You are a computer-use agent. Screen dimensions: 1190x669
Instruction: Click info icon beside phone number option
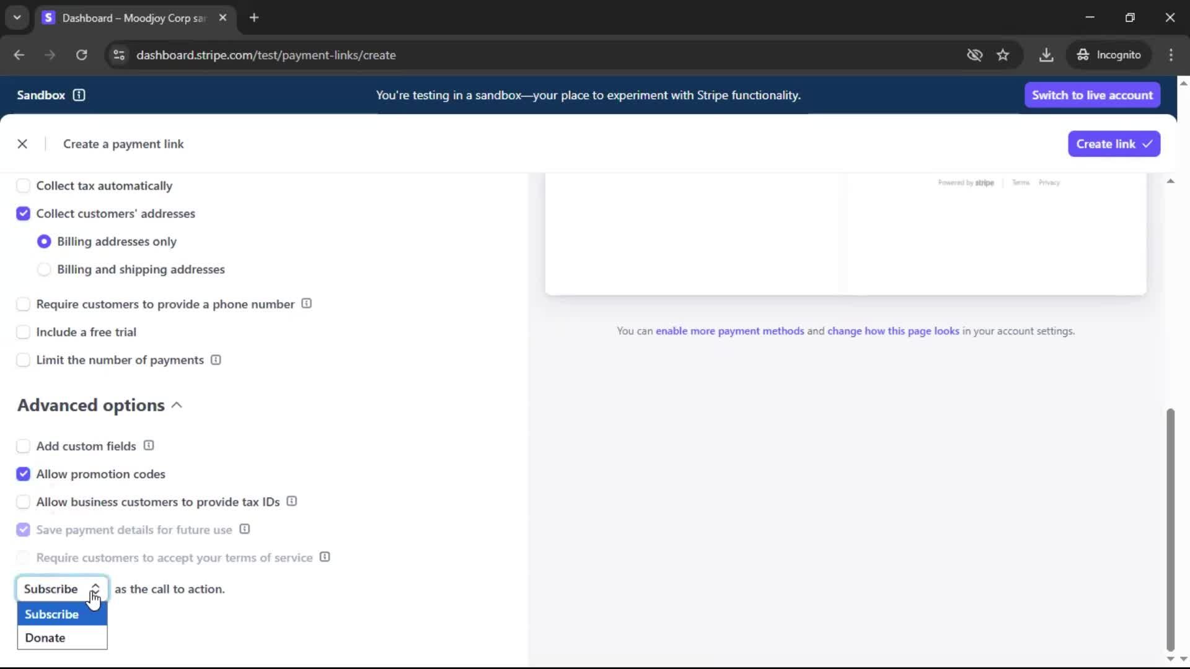(x=306, y=304)
